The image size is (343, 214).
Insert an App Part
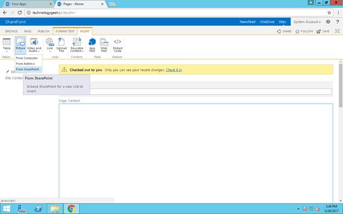tap(92, 45)
